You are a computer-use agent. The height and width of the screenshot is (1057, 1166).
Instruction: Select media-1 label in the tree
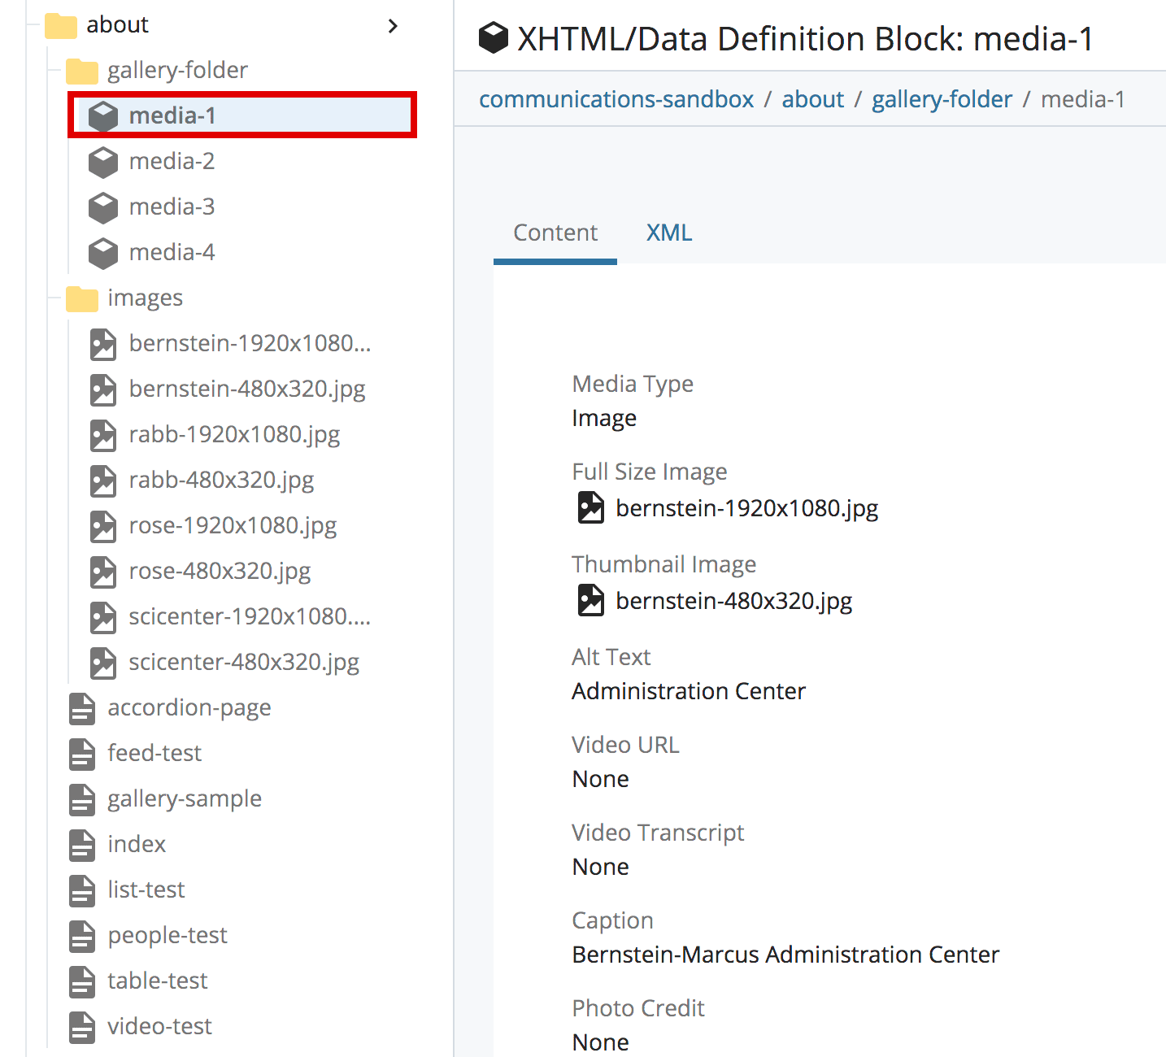click(x=172, y=116)
